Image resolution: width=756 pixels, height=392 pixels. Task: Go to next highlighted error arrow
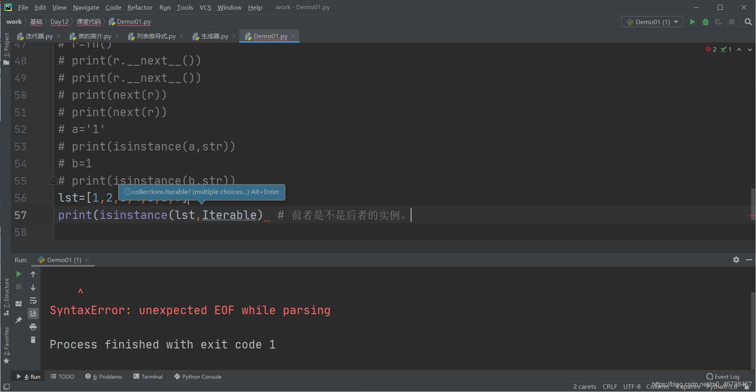pos(750,49)
